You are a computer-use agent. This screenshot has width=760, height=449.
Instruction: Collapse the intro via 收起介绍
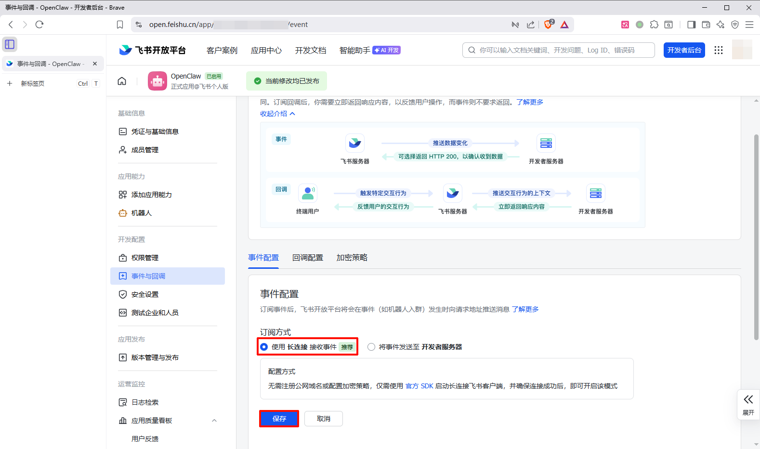click(277, 114)
